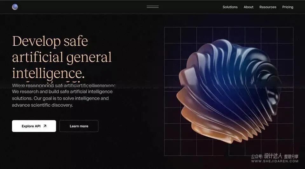This screenshot has height=169, width=305.
Task: Click the Learn more button
Action: (79, 126)
